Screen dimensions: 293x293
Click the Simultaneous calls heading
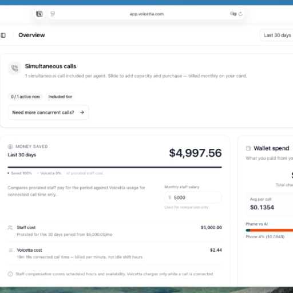tap(50, 66)
